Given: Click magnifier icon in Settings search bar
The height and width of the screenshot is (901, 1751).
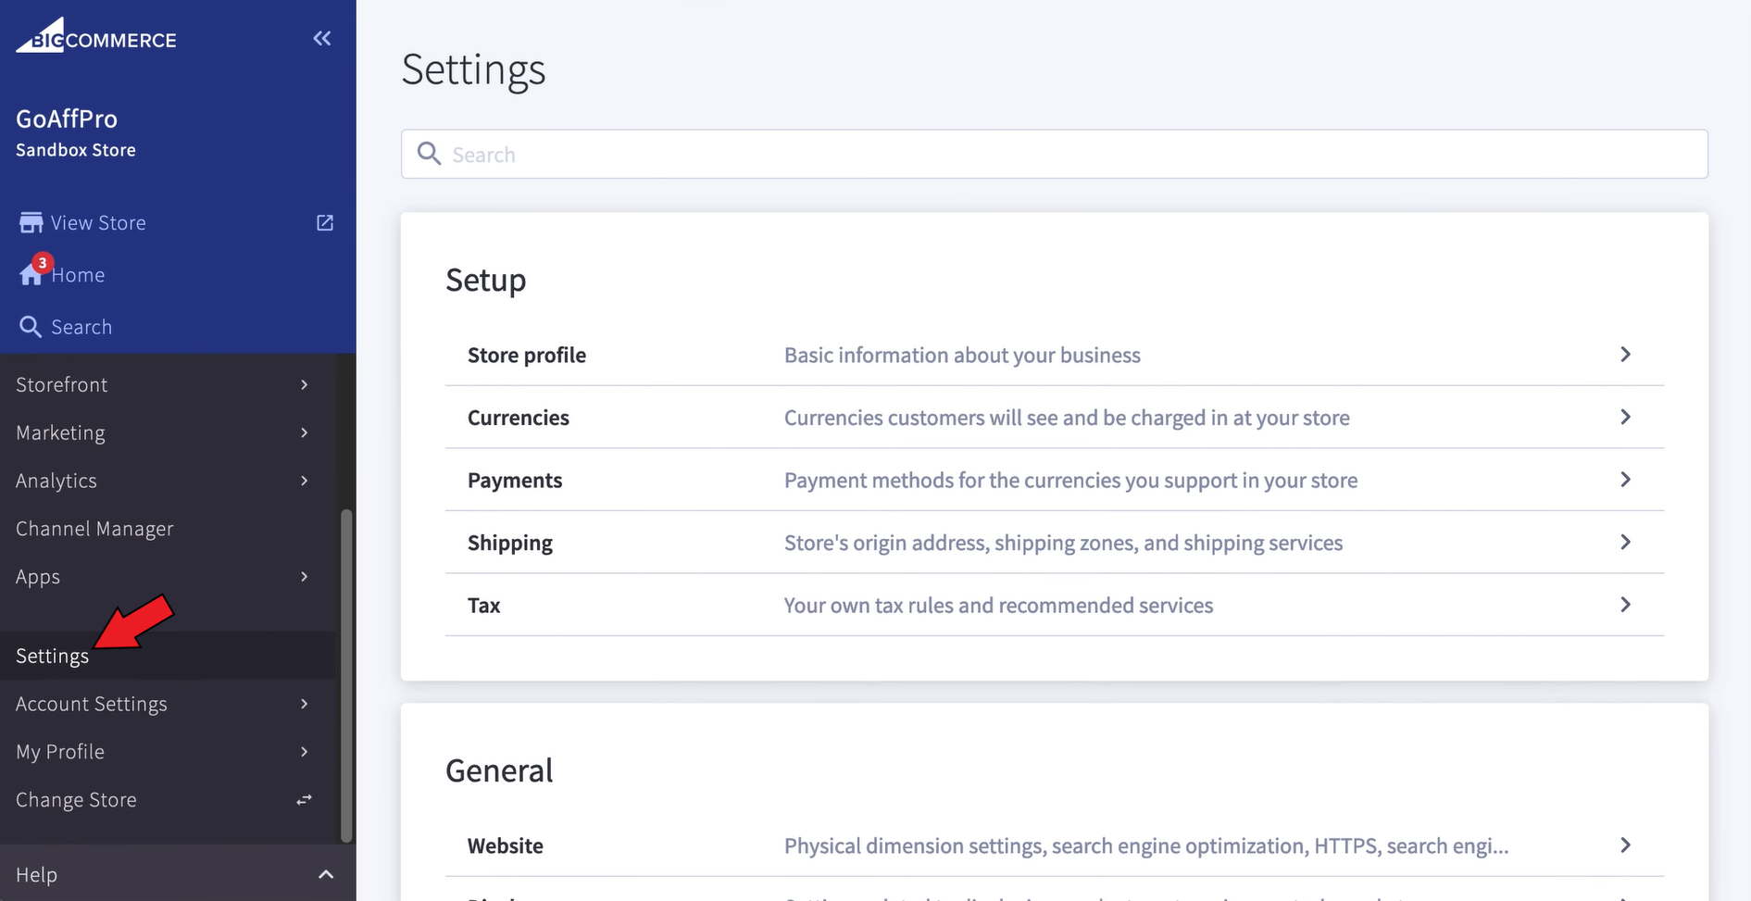Looking at the screenshot, I should click(429, 154).
